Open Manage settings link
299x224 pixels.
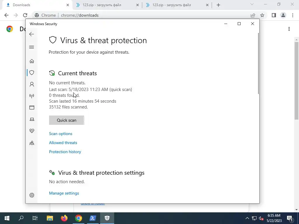click(64, 193)
